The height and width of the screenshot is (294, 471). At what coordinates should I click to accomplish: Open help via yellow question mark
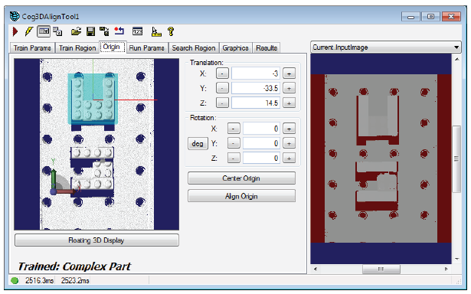pyautogui.click(x=171, y=31)
